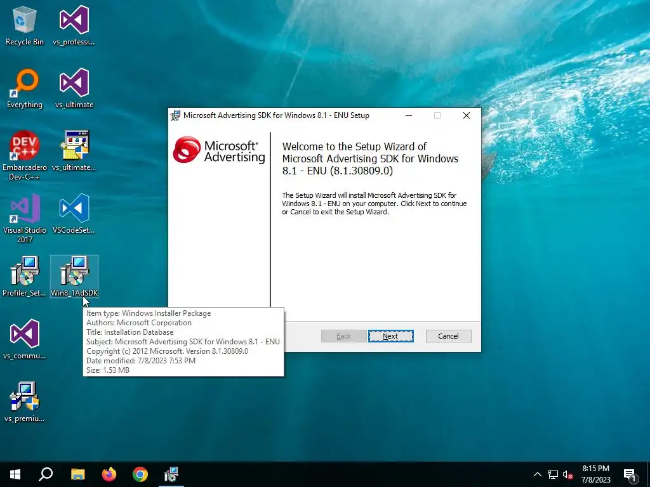Image resolution: width=650 pixels, height=487 pixels.
Task: Launch Chrome from the taskbar
Action: [x=140, y=474]
